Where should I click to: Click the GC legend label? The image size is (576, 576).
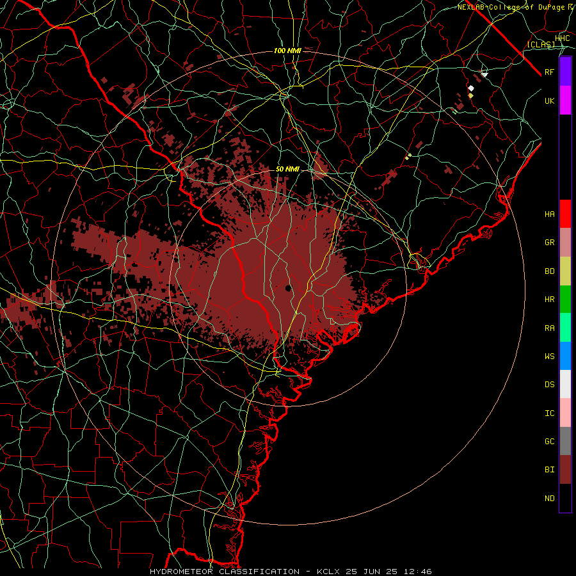point(549,441)
